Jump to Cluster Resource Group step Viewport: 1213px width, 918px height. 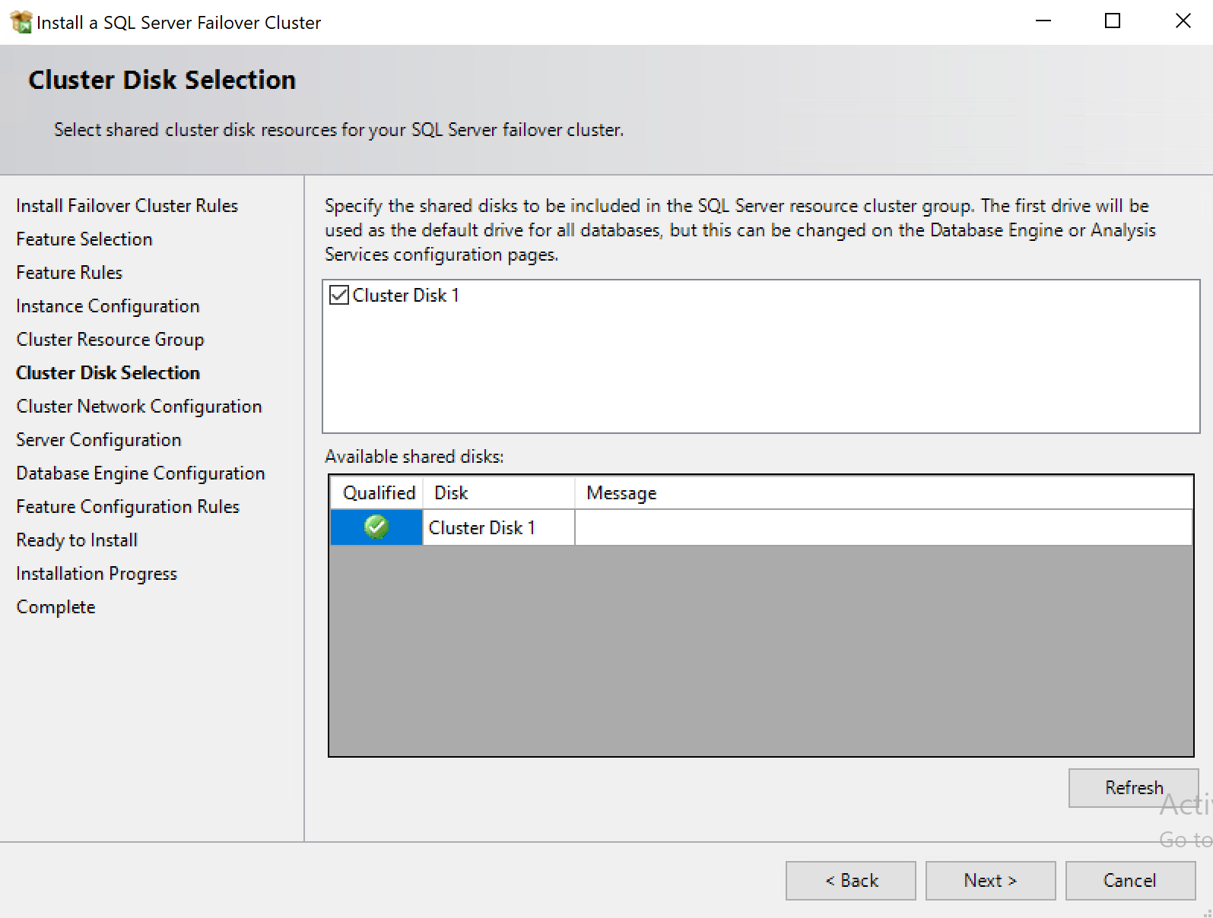(x=110, y=340)
